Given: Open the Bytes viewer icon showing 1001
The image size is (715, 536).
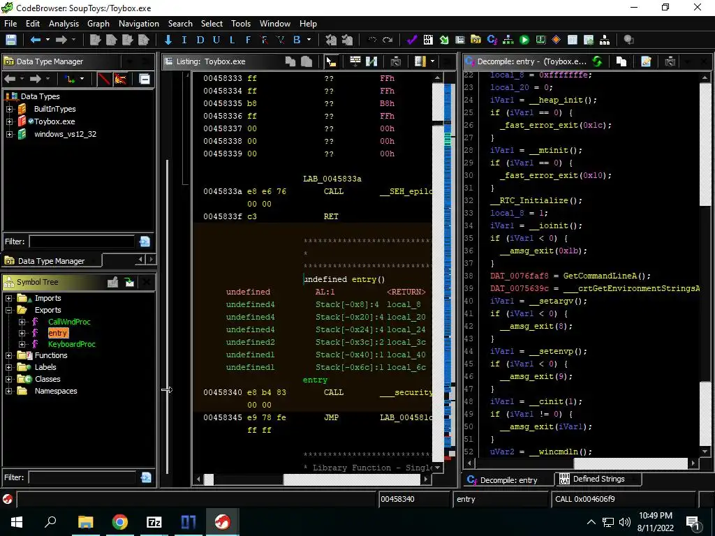Looking at the screenshot, I should point(428,40).
